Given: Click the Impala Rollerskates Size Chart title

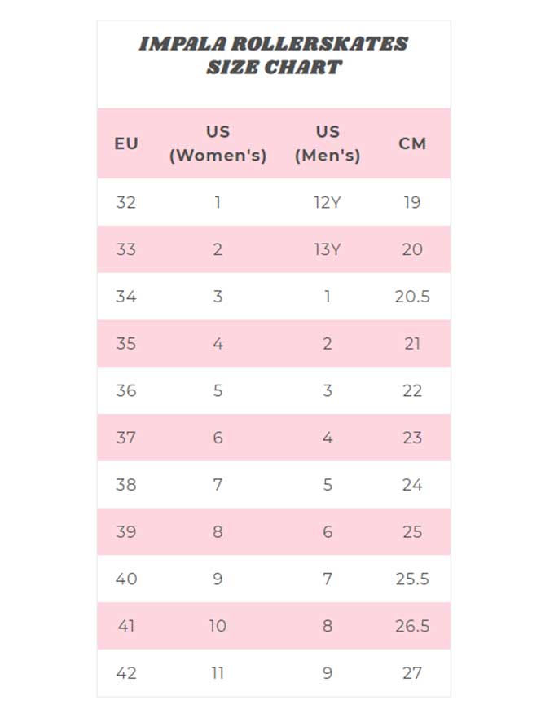Looking at the screenshot, I should [274, 55].
